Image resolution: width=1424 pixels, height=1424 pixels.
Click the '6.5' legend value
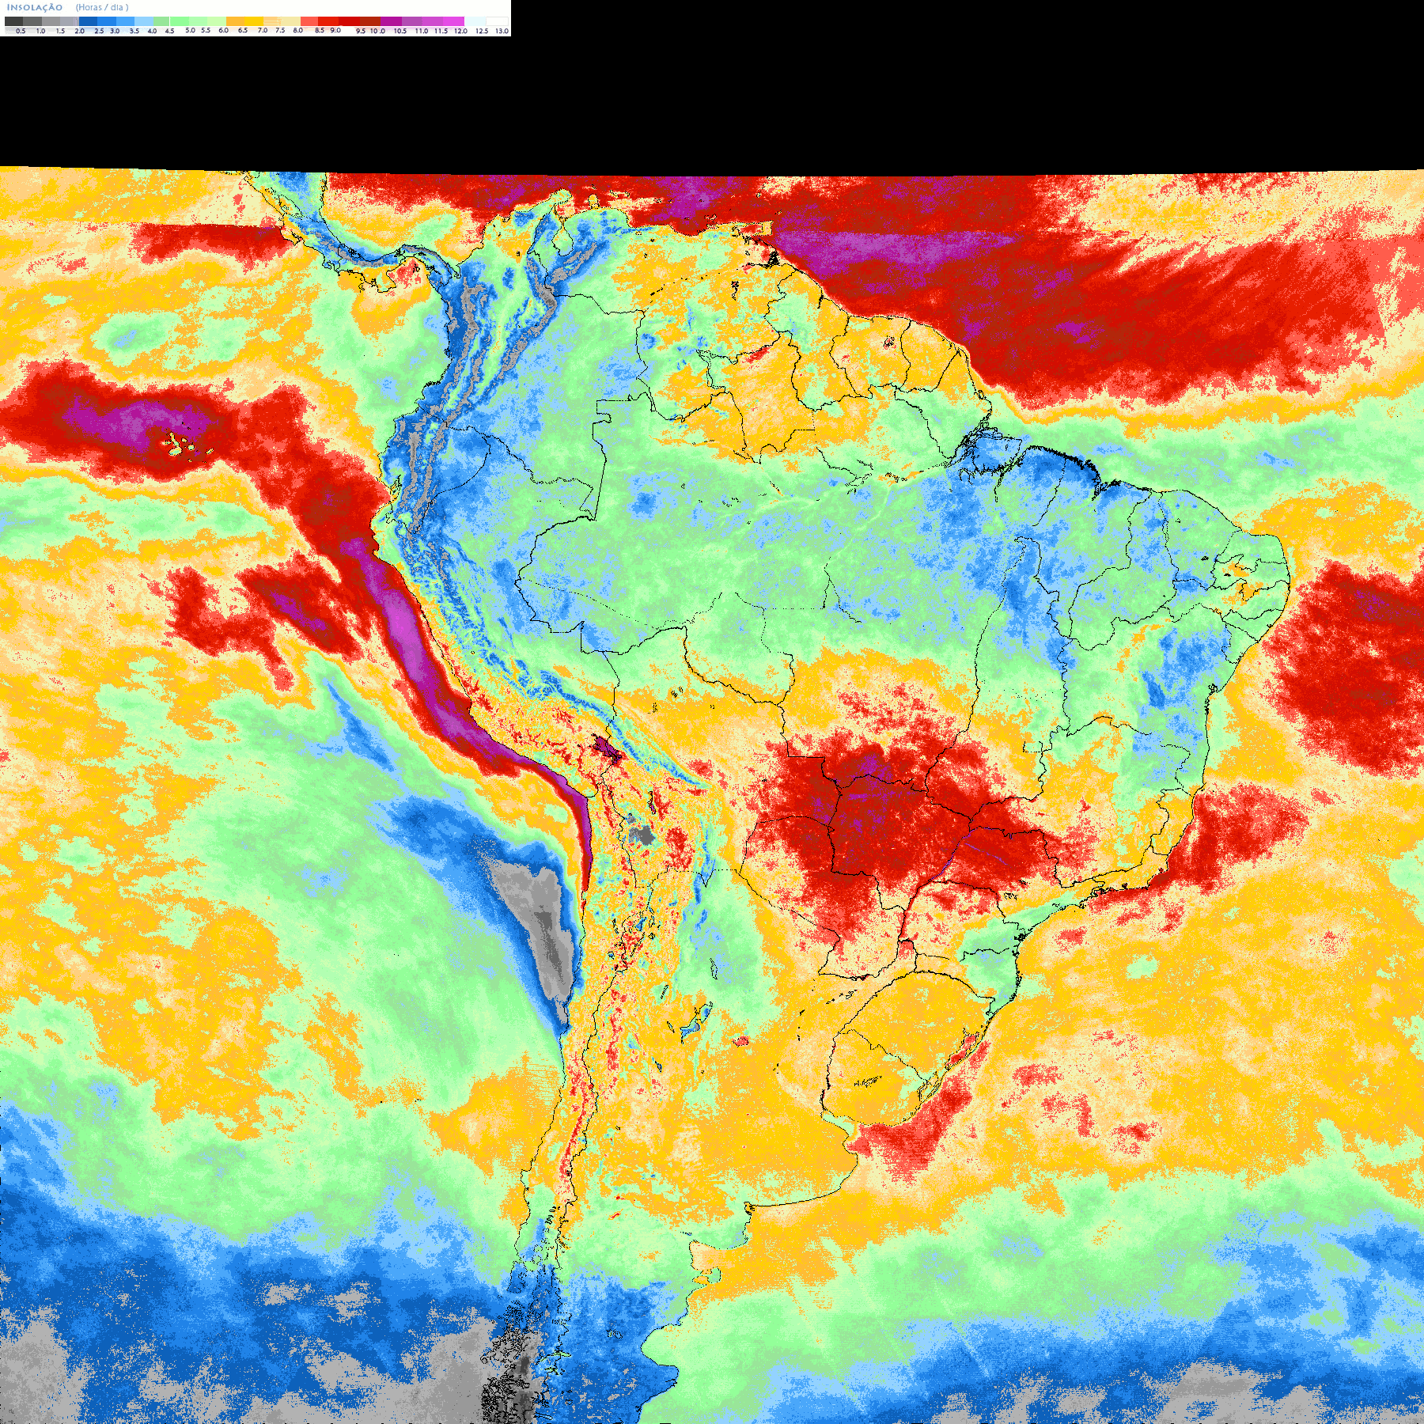click(x=243, y=30)
